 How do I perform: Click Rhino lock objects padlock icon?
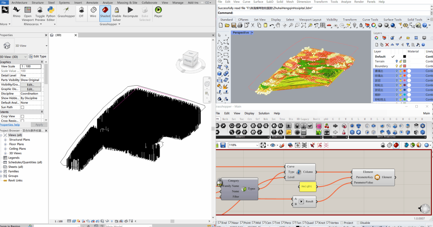(x=361, y=25)
